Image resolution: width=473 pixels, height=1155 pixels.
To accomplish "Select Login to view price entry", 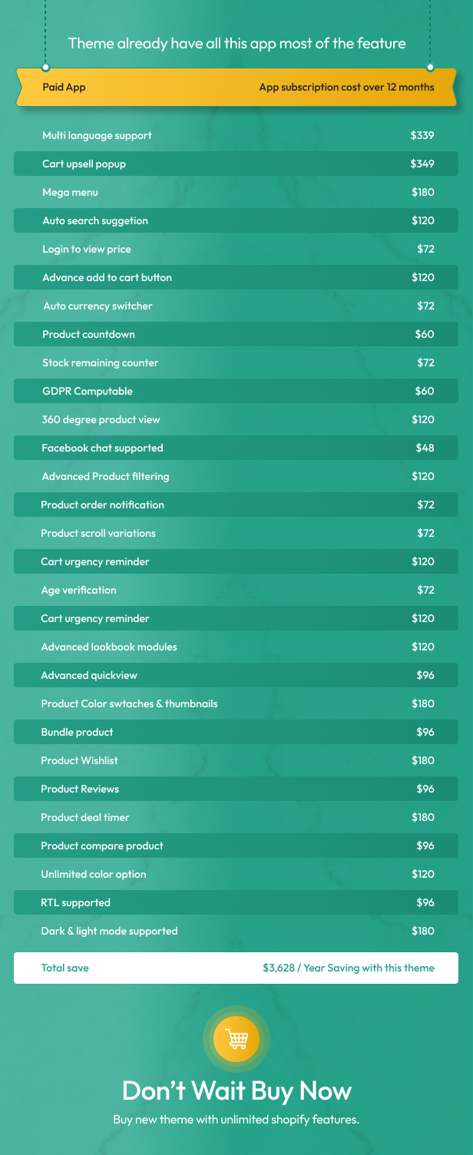I will (x=237, y=249).
